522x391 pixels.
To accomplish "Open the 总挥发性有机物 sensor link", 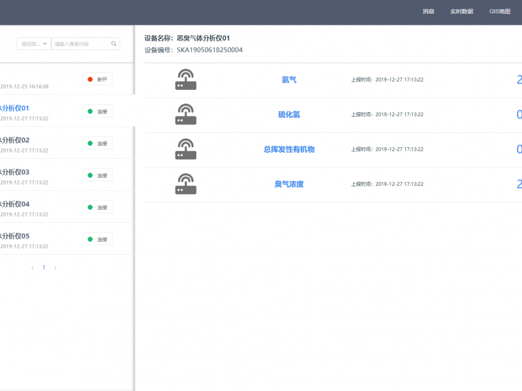I will (289, 149).
